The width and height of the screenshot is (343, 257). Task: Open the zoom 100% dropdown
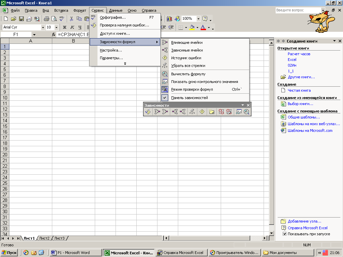coord(198,19)
